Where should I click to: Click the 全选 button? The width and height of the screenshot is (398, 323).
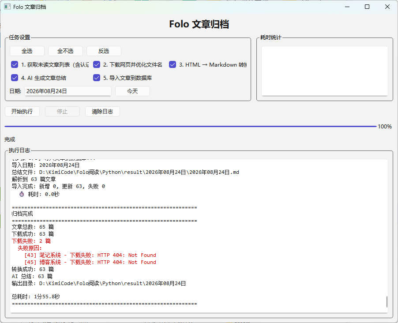point(27,51)
